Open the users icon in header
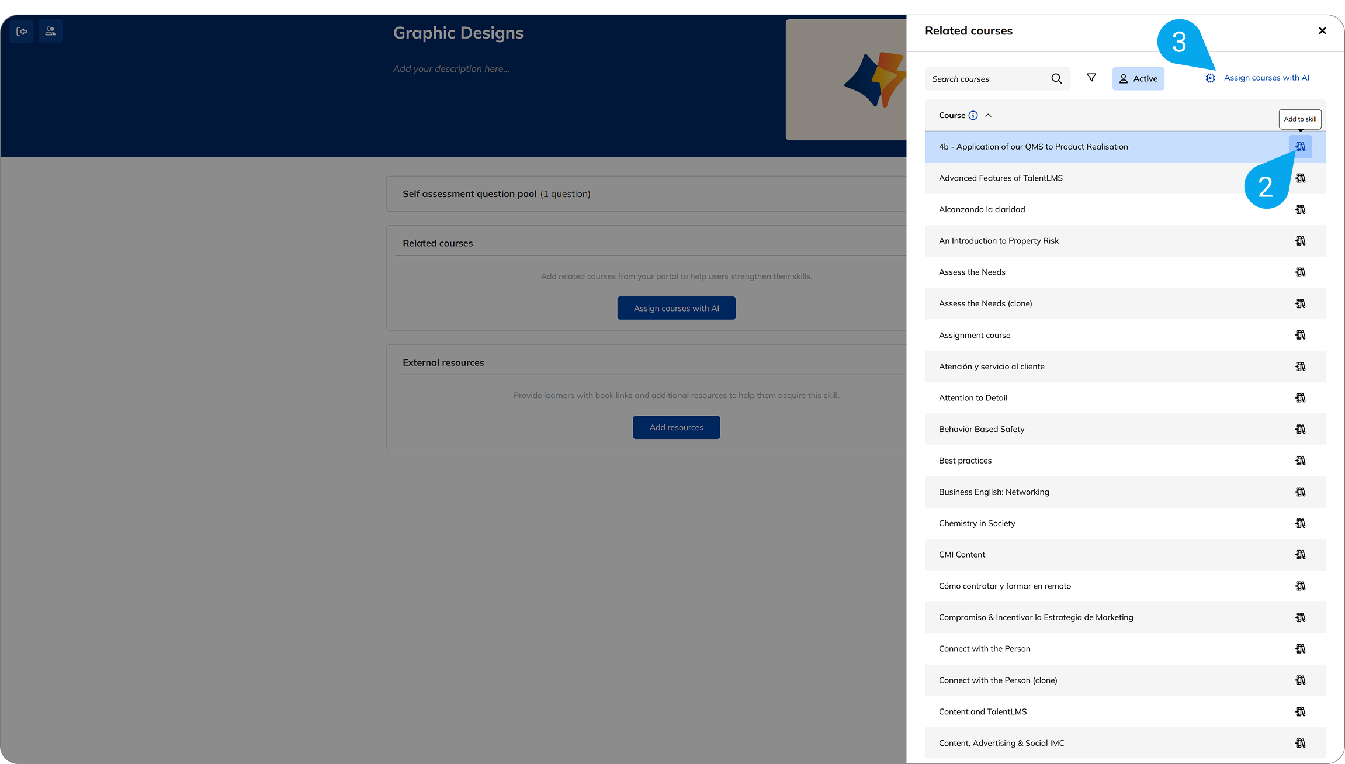 pos(50,32)
